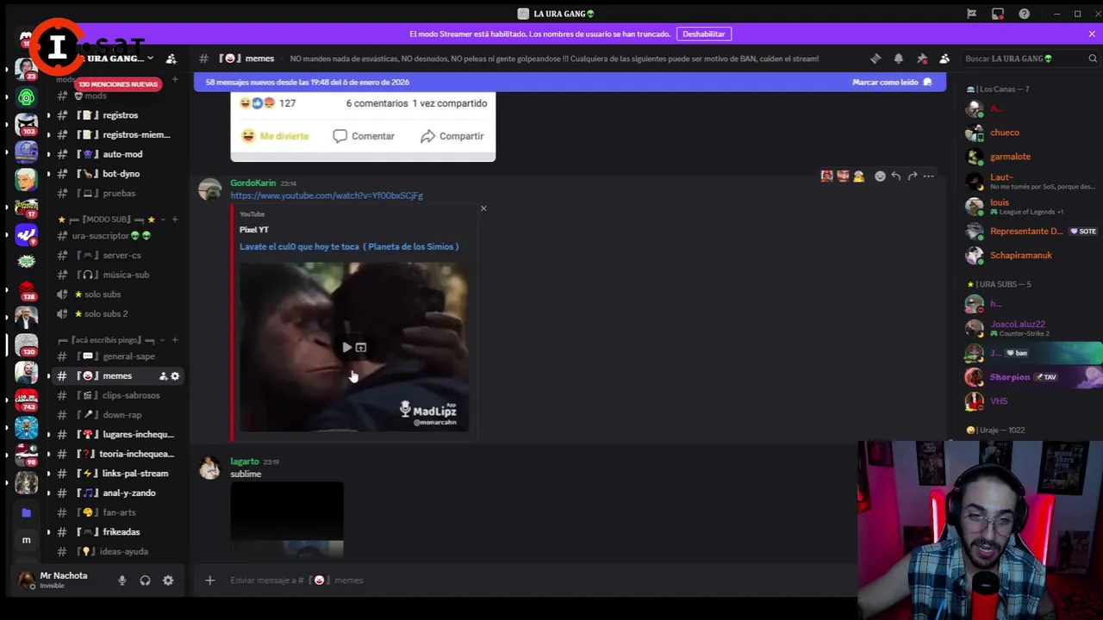1103x620 pixels.
Task: Invite members to memes channel icon
Action: click(163, 376)
